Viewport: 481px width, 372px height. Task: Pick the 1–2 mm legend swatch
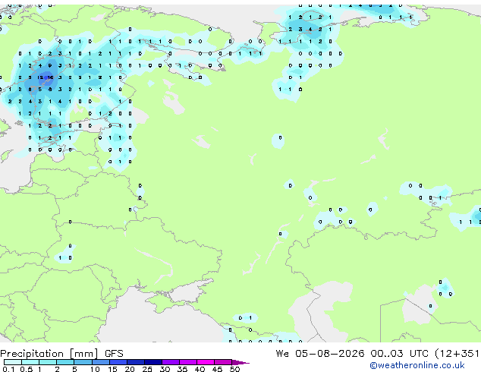pos(48,362)
